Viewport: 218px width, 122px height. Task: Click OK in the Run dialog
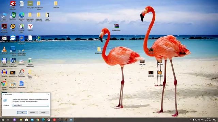22,113
